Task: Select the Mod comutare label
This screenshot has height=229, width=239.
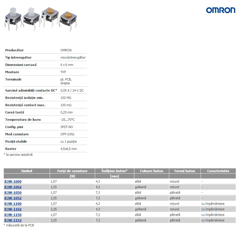Action: pyautogui.click(x=17, y=134)
